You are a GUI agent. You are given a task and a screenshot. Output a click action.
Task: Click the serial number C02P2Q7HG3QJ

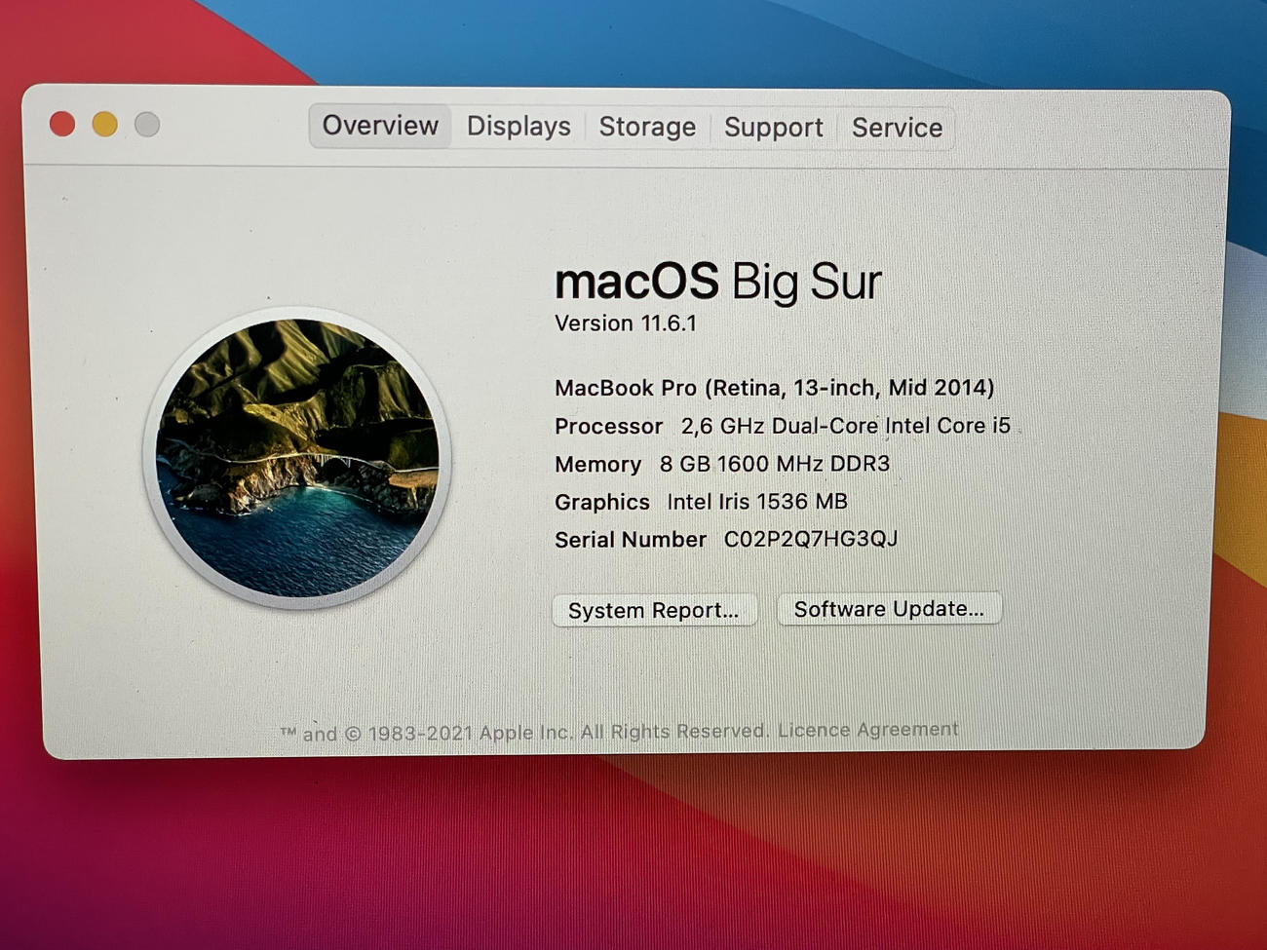click(x=810, y=540)
